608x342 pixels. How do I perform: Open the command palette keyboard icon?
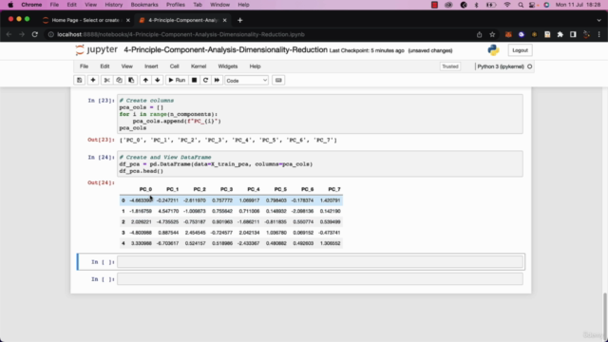click(278, 80)
